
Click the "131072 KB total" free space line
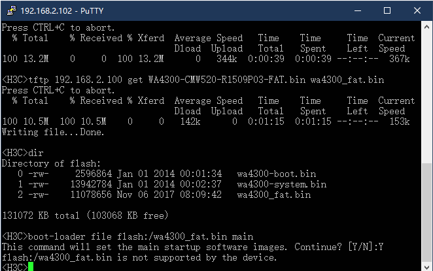93,215
